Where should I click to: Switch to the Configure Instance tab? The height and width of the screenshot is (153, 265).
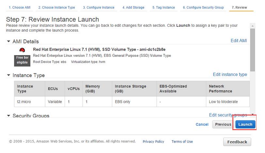pyautogui.click(x=99, y=8)
